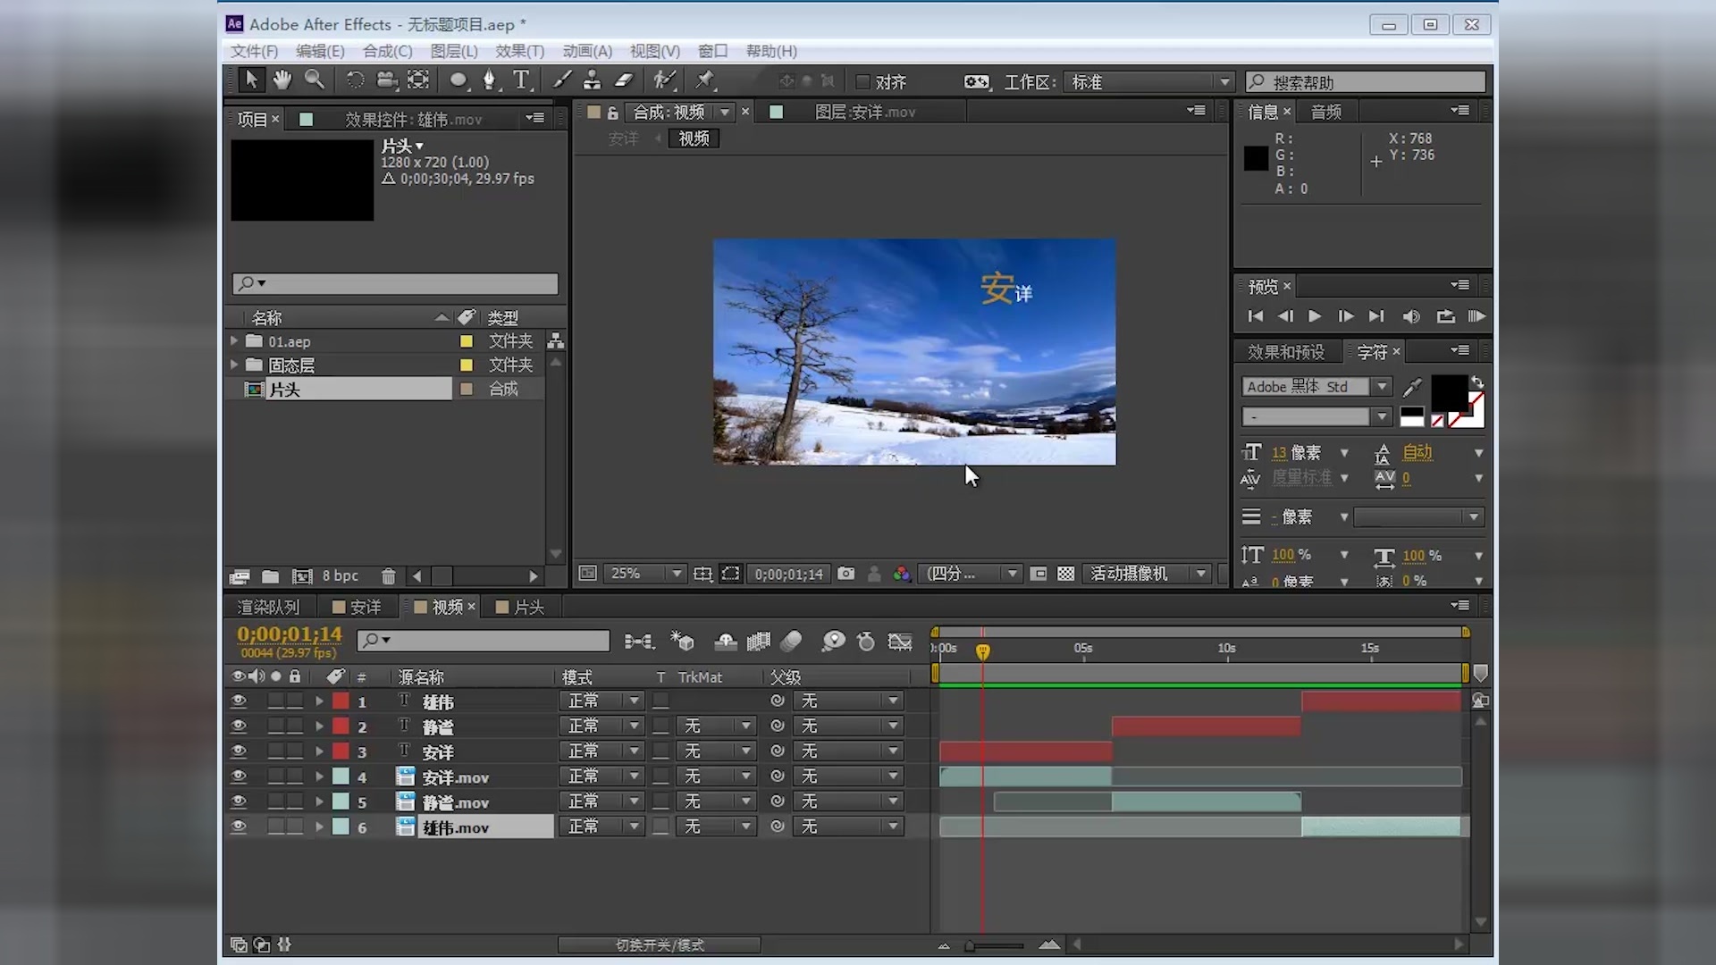The width and height of the screenshot is (1716, 965).
Task: Switch to the 音频 panel tab
Action: coord(1326,112)
